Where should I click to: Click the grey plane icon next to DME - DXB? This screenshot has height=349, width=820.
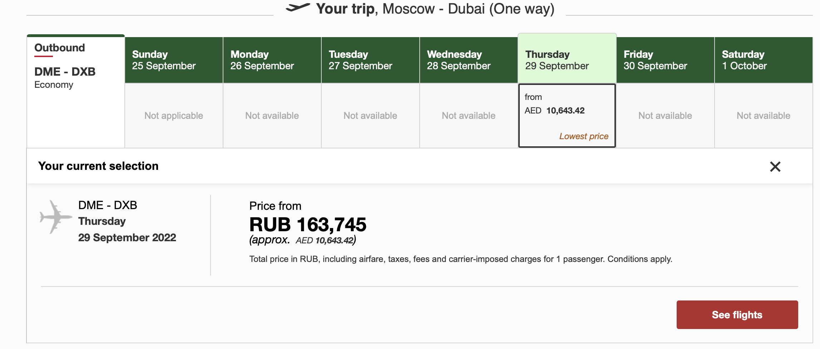pyautogui.click(x=55, y=217)
